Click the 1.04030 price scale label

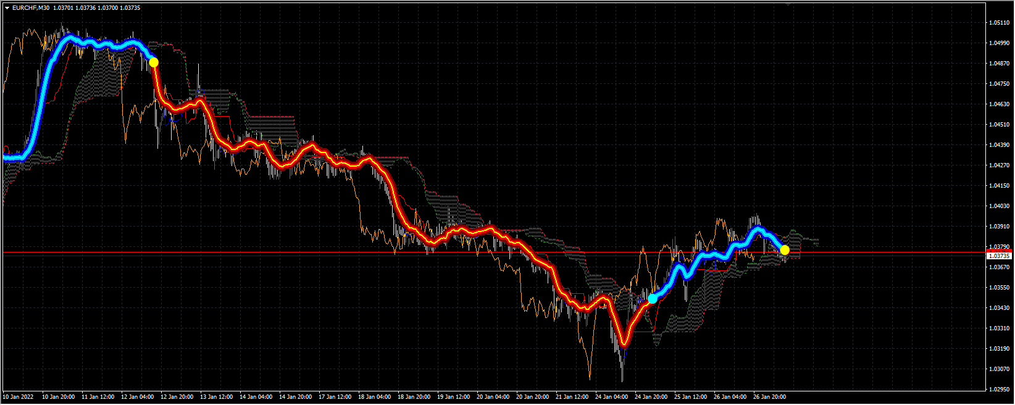pyautogui.click(x=999, y=206)
